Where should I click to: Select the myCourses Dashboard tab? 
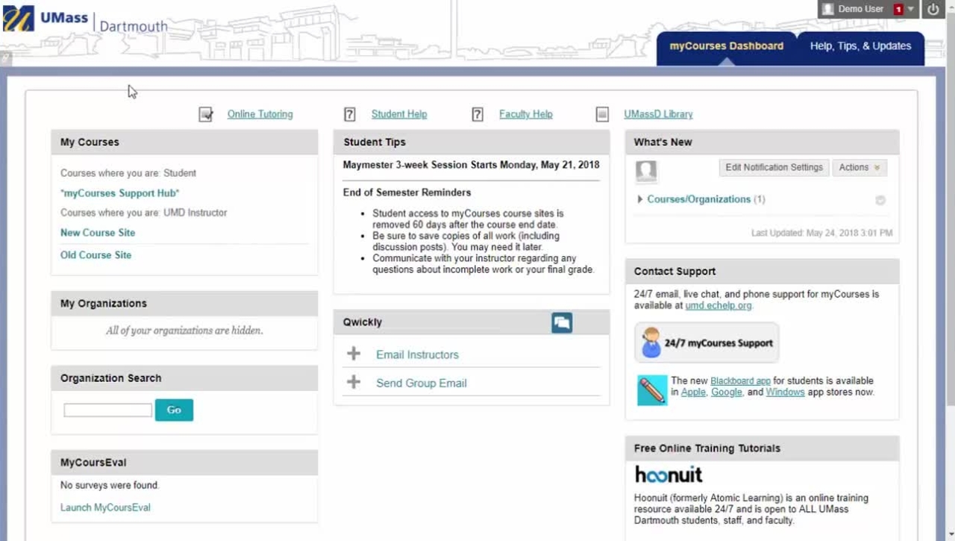[726, 46]
